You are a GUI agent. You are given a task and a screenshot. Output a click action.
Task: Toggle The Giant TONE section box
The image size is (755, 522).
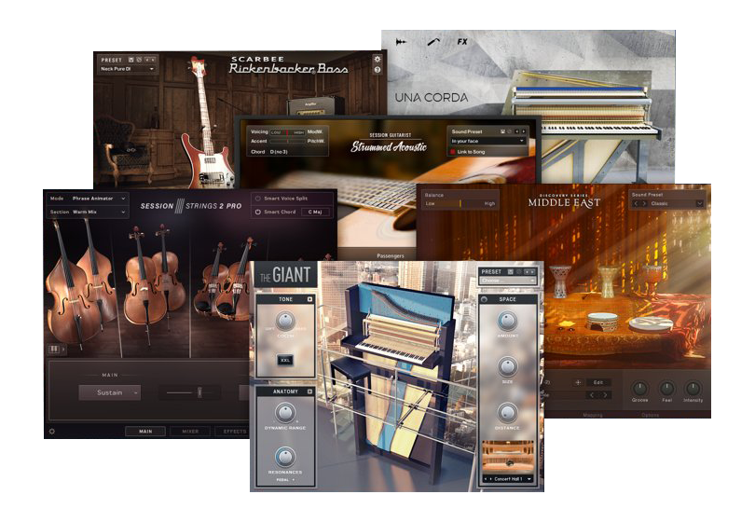coord(309,299)
